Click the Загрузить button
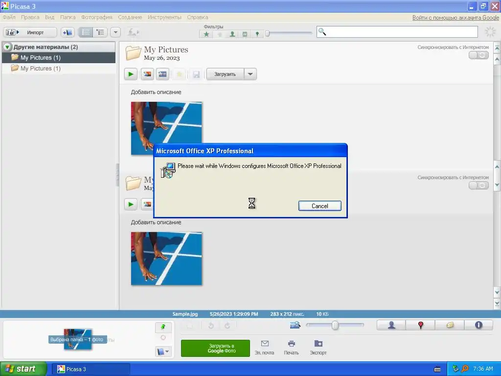Image resolution: width=501 pixels, height=376 pixels. (x=225, y=74)
